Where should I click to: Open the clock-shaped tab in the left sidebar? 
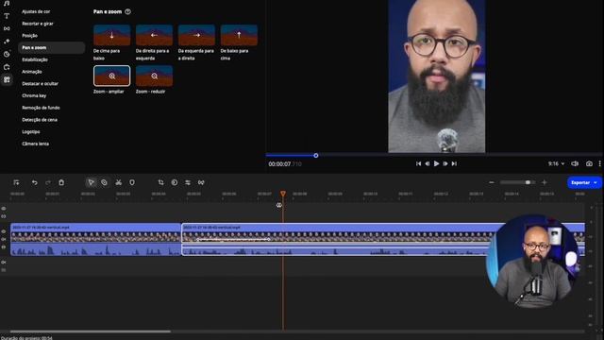coord(7,55)
